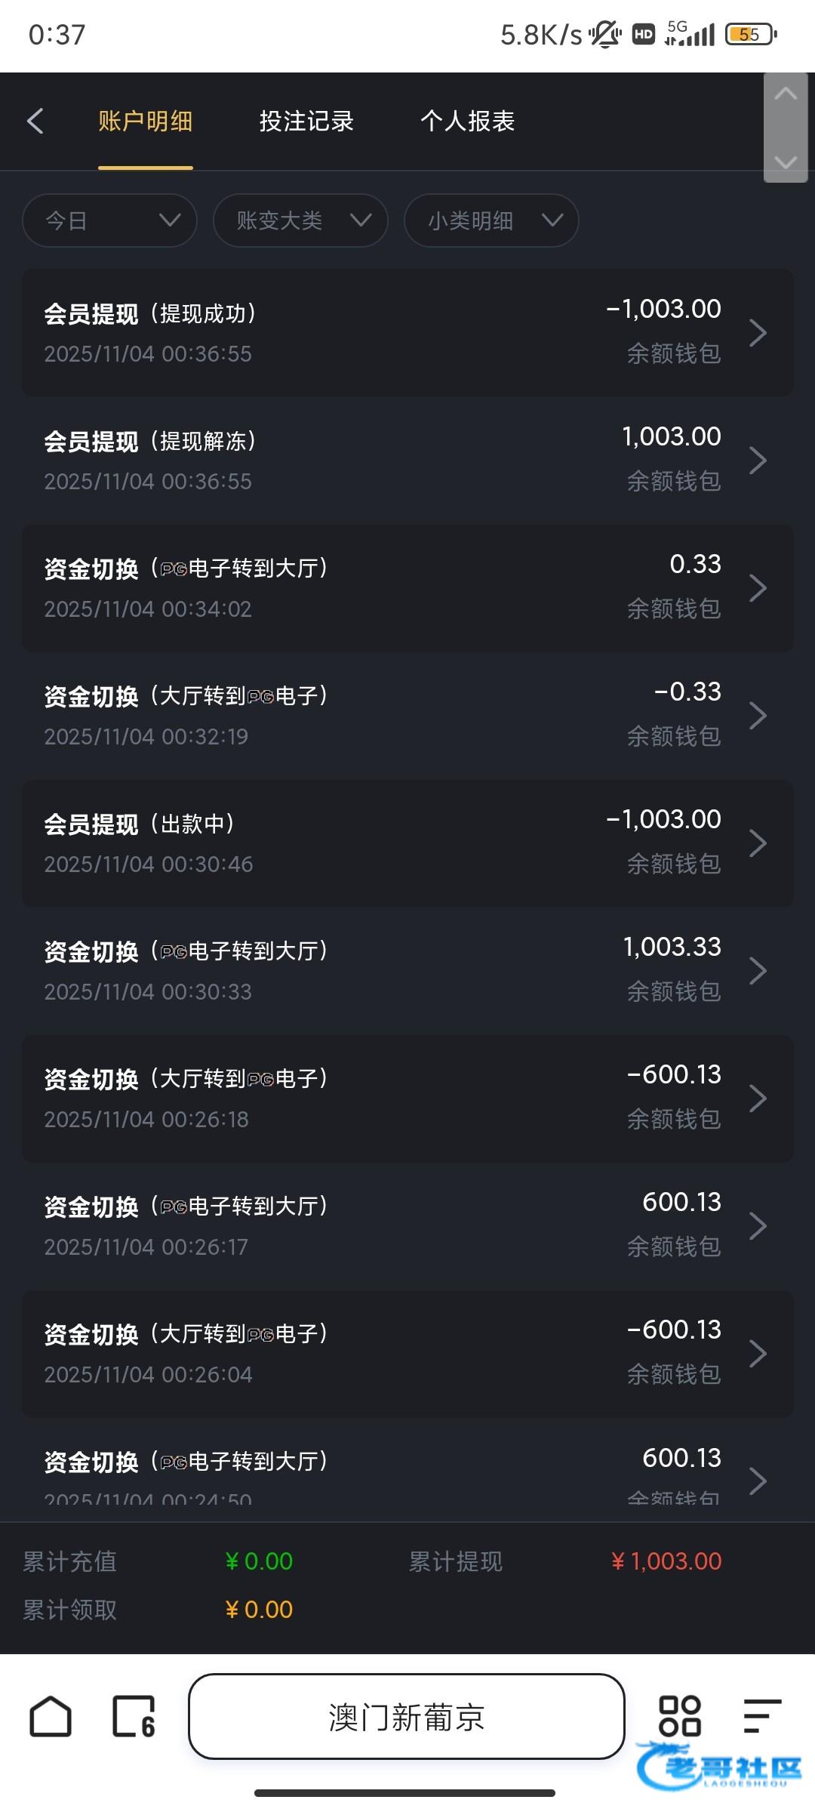Open details arrow for 提现解冻 record

758,460
